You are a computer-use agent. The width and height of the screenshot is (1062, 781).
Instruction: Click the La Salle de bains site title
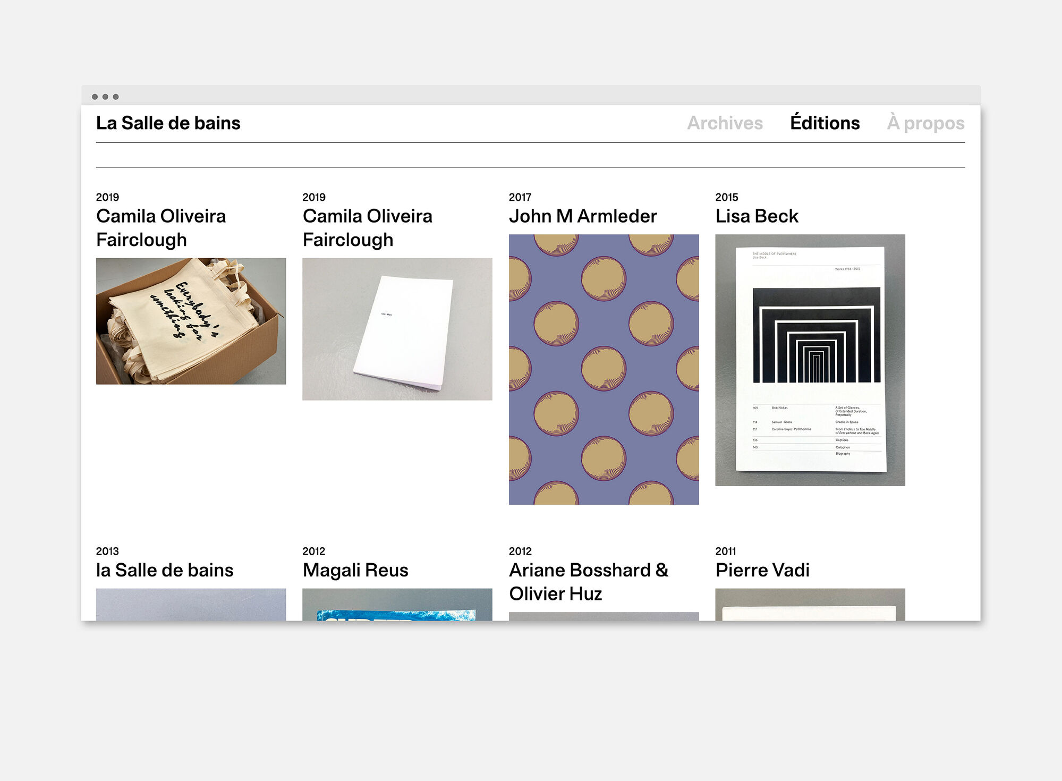pos(168,123)
